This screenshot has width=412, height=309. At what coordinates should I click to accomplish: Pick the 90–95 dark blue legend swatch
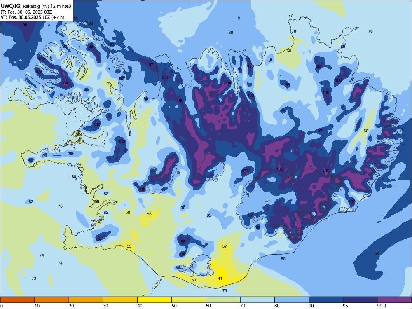click(x=326, y=300)
